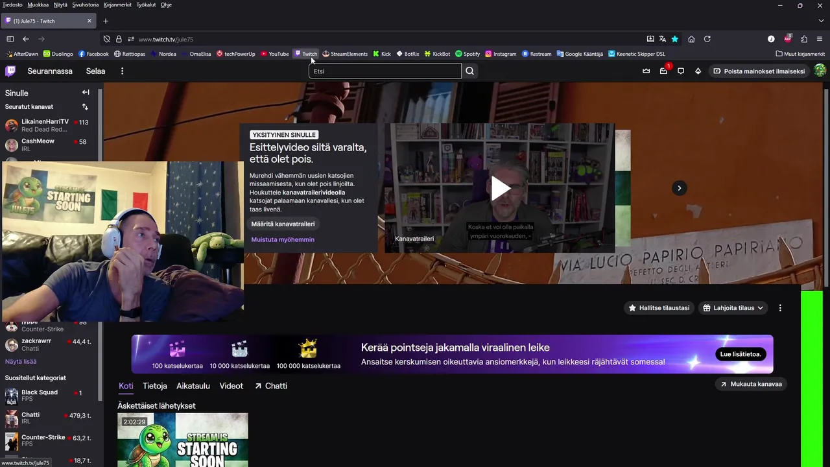Screen dimensions: 830x467
Task: Open the Prime loot crown icon
Action: click(646, 71)
